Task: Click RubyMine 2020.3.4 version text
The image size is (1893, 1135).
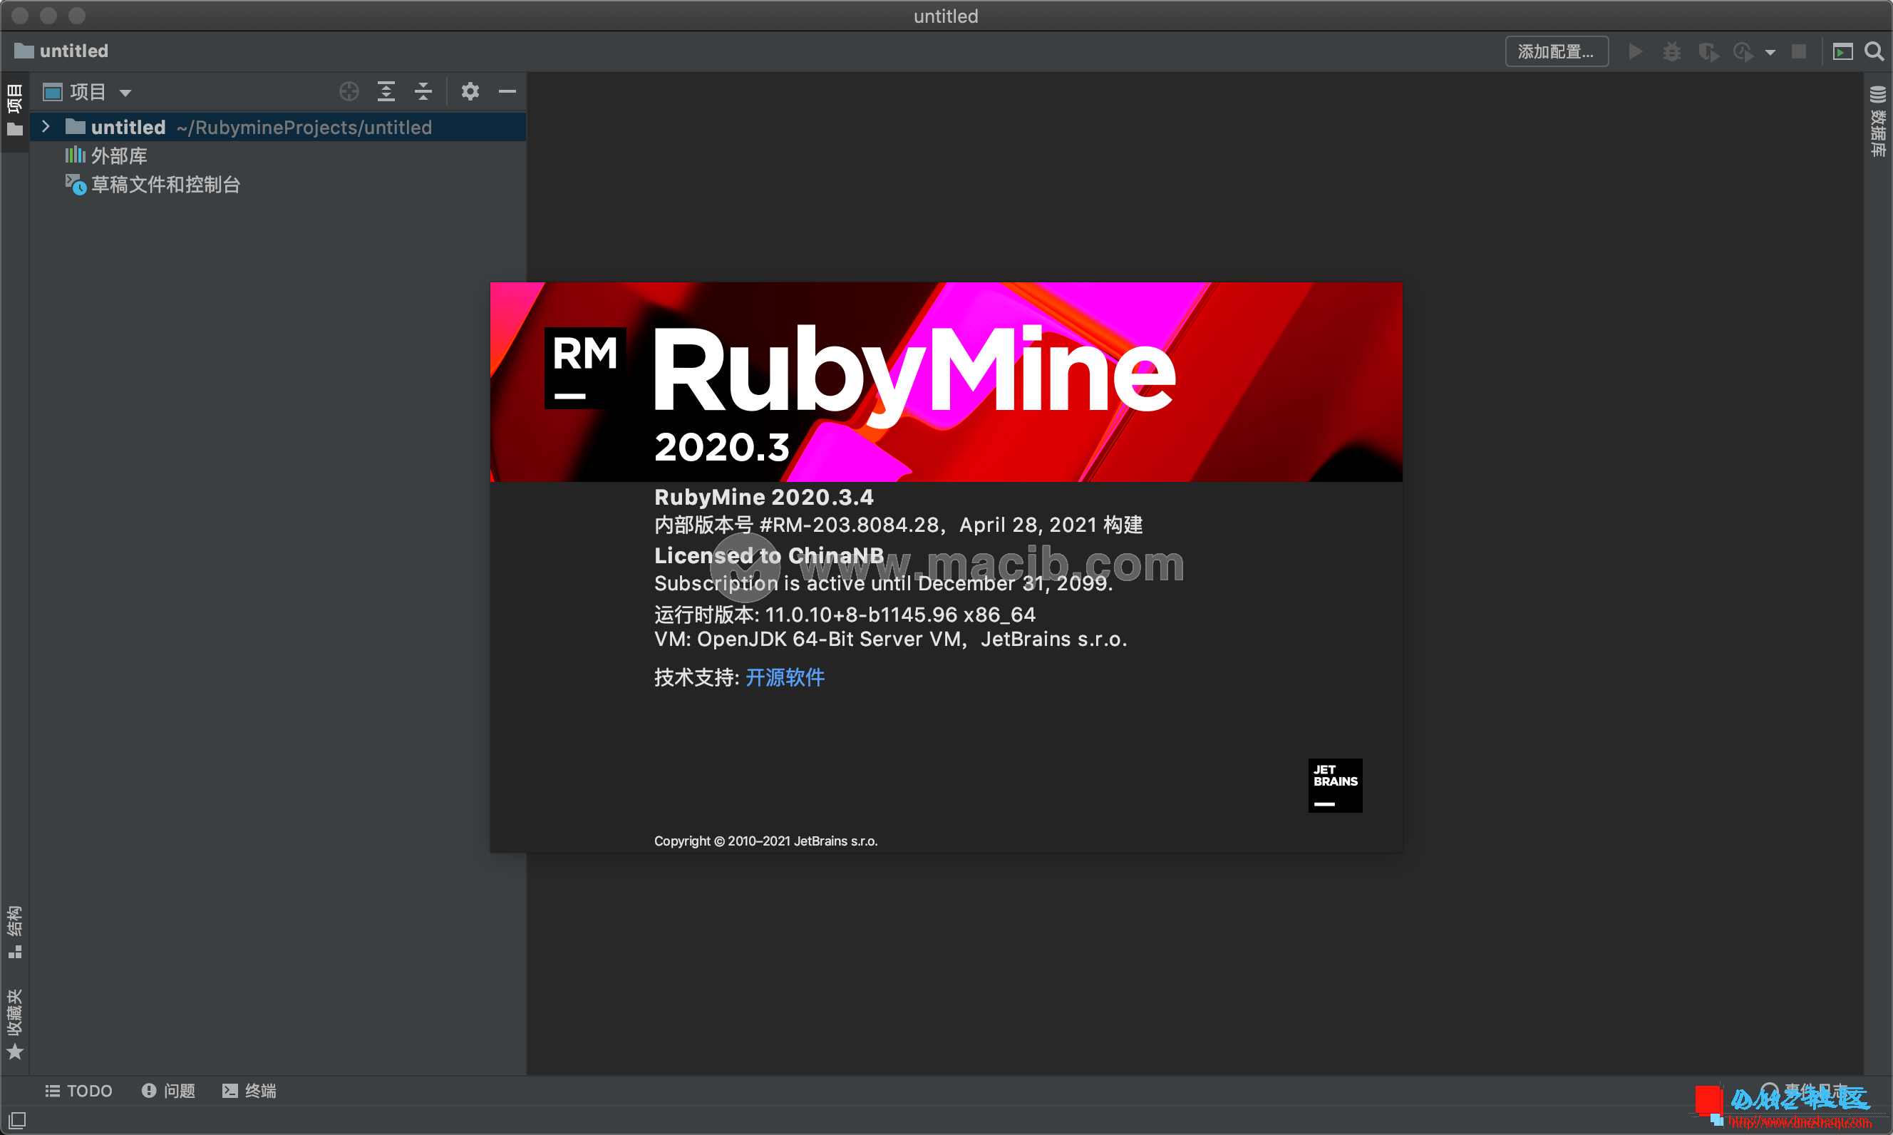Action: pyautogui.click(x=764, y=497)
